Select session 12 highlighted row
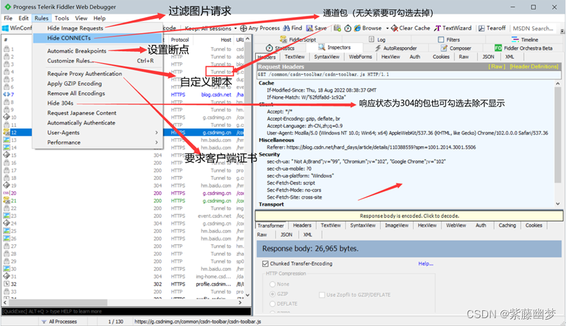 pyautogui.click(x=123, y=132)
